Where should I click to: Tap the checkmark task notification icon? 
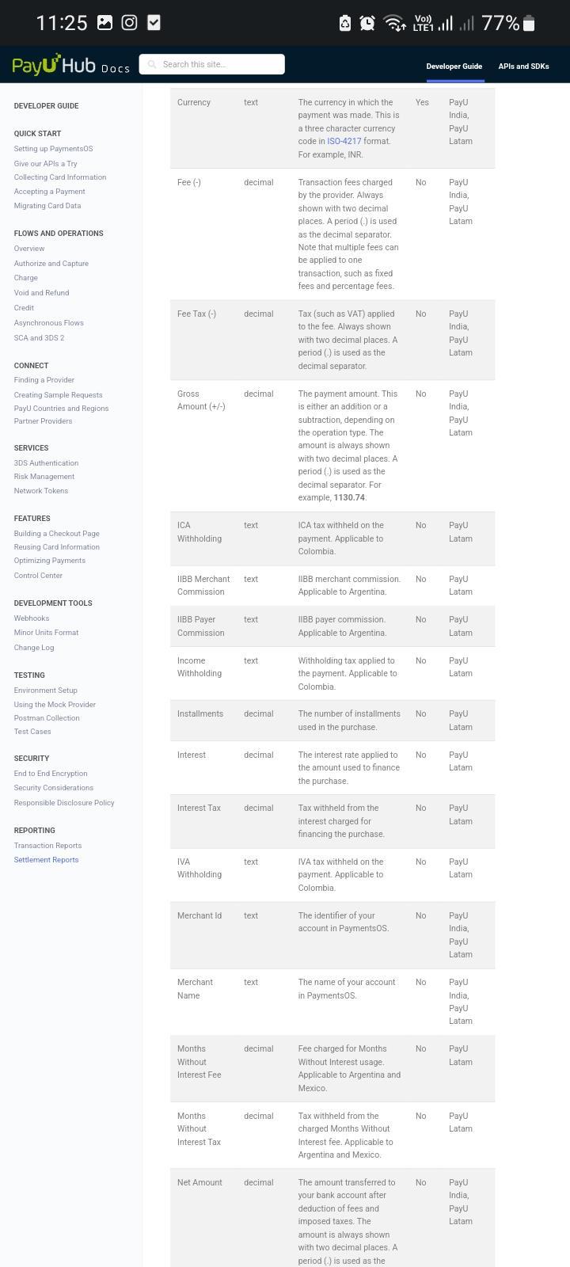(x=154, y=23)
